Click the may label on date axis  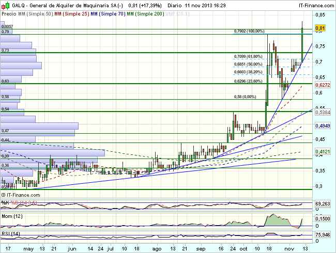[x=28, y=249]
